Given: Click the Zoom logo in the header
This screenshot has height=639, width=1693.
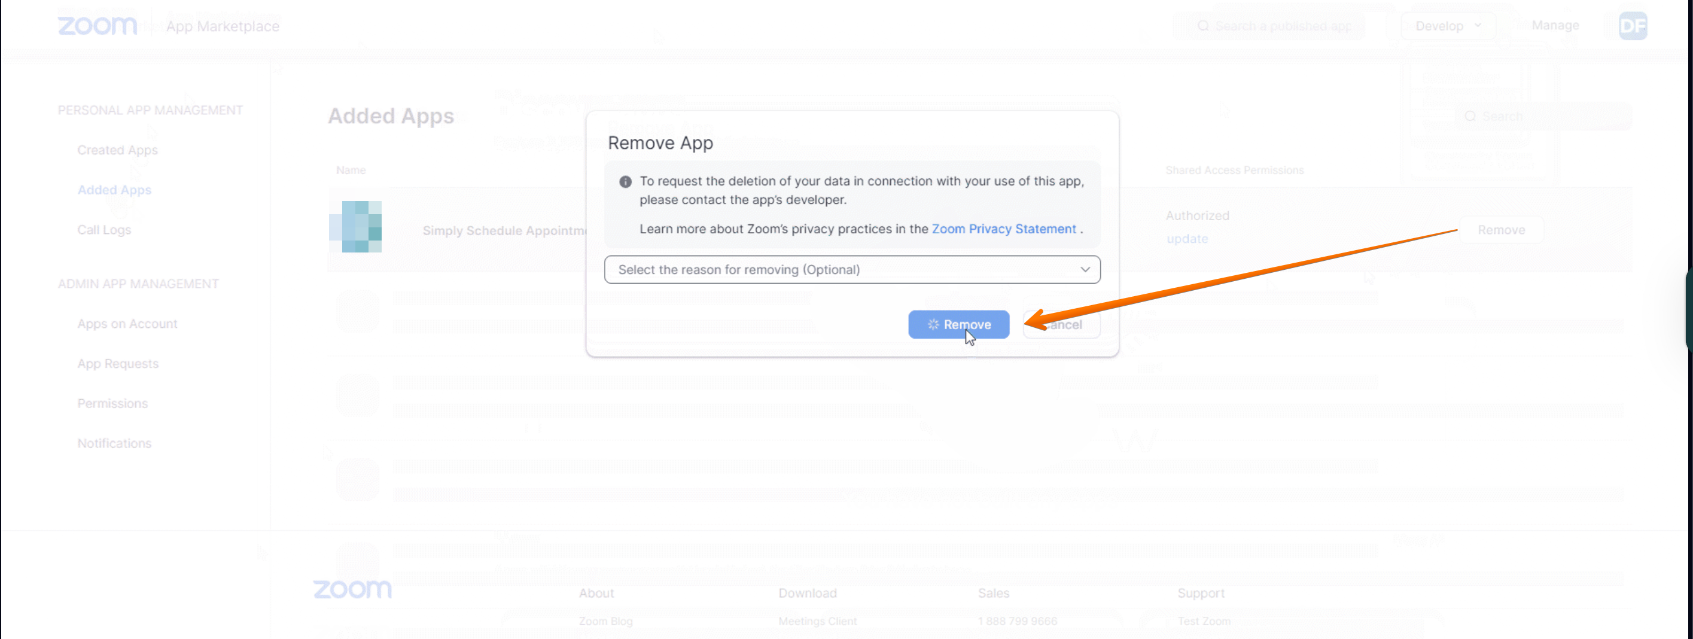Looking at the screenshot, I should pyautogui.click(x=98, y=26).
